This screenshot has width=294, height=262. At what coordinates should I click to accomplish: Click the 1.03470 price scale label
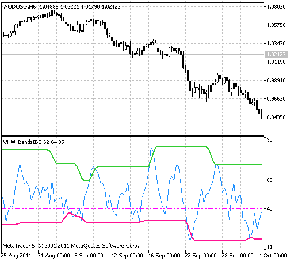(276, 44)
